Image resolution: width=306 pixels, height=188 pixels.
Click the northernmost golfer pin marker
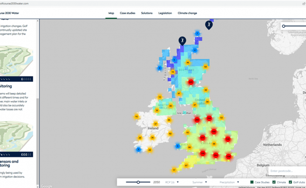pyautogui.click(x=209, y=24)
